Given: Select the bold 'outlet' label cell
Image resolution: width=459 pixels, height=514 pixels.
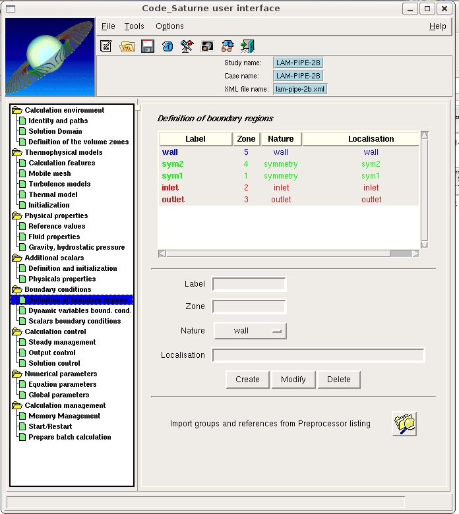Looking at the screenshot, I should click(173, 199).
